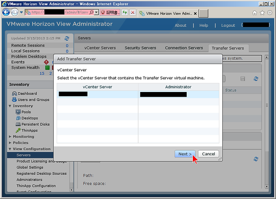
Task: Open browser Favorites star icon
Action: click(x=262, y=13)
